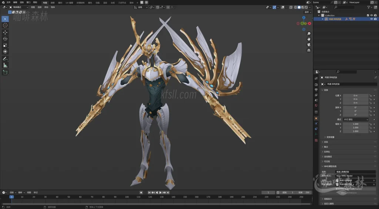The width and height of the screenshot is (379, 209).
Task: Click the pan hand icon in the viewport
Action: (x=309, y=39)
